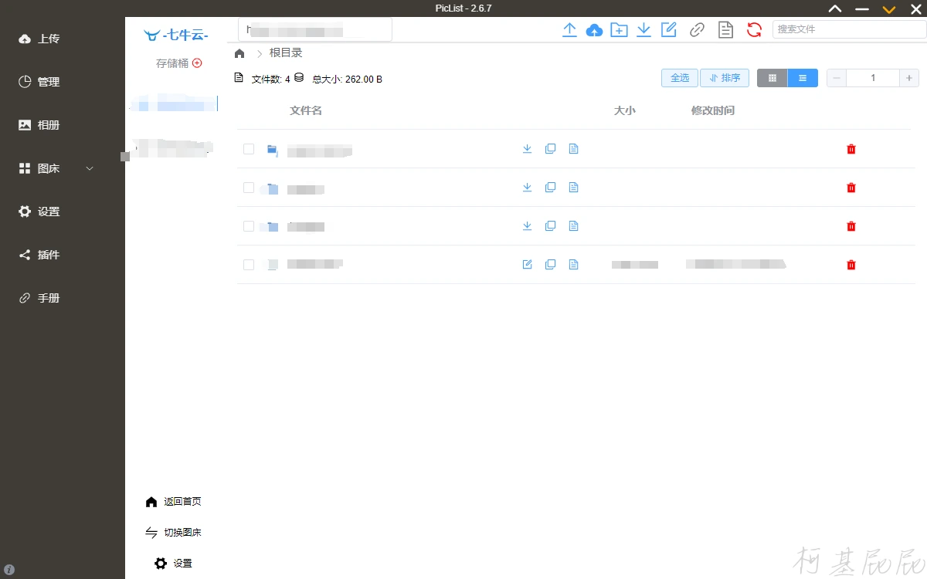The image size is (927, 579).
Task: Download the third folder via its row icon
Action: tap(527, 226)
